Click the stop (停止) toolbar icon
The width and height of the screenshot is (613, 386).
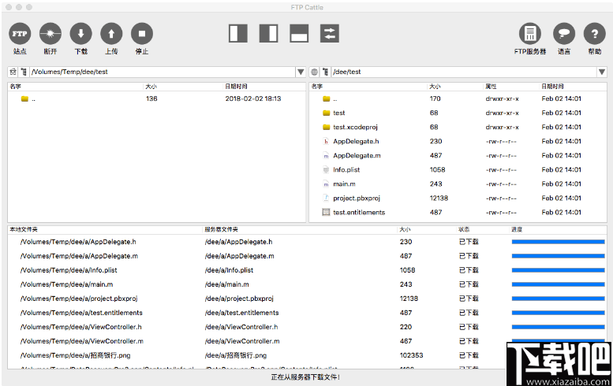[x=142, y=34]
